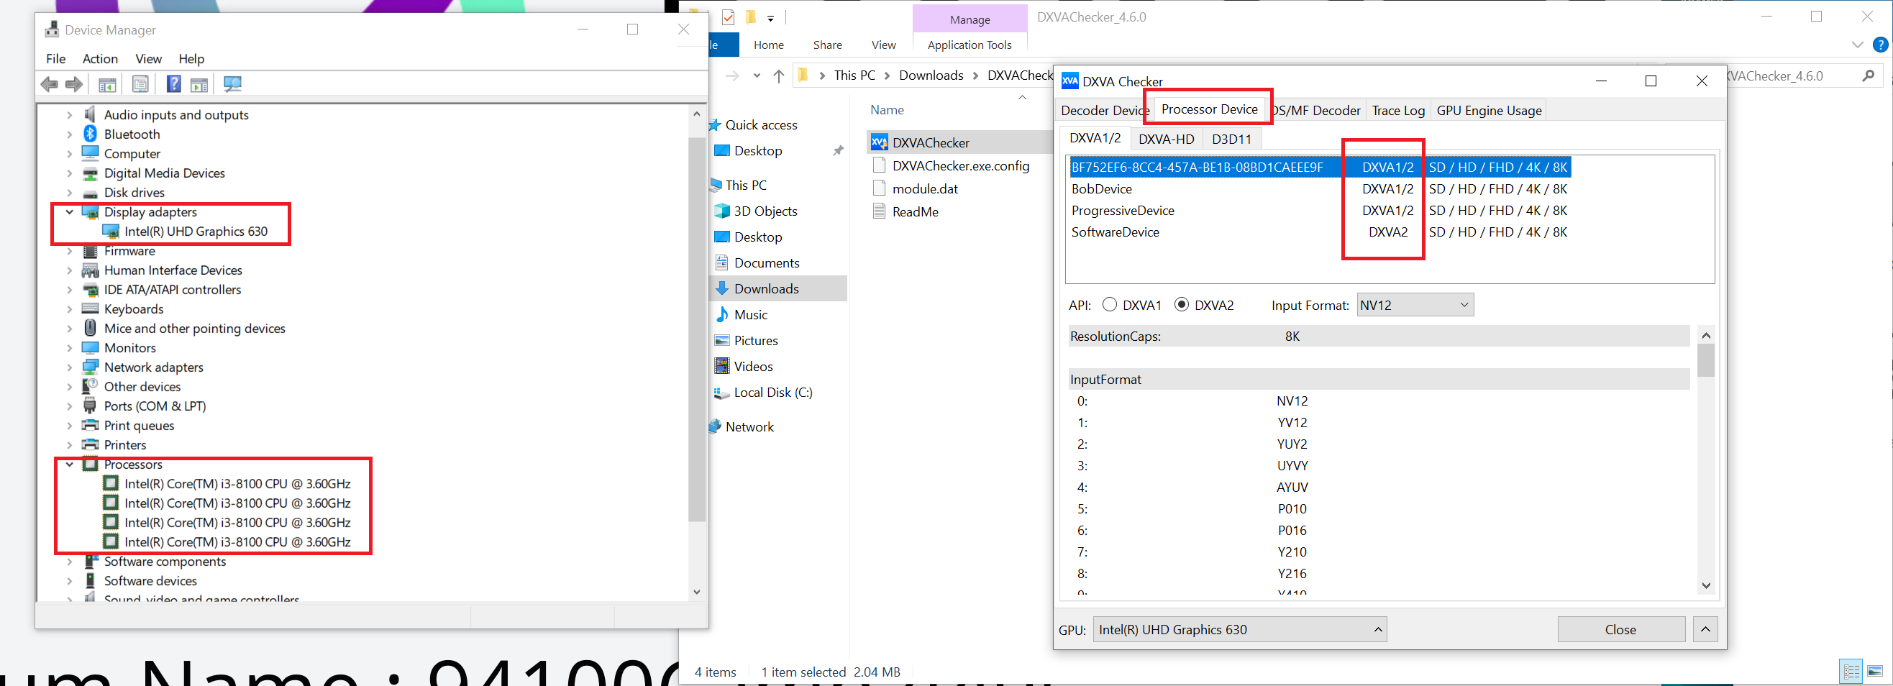1893x686 pixels.
Task: Open the GPU selection dropdown
Action: [x=1240, y=629]
